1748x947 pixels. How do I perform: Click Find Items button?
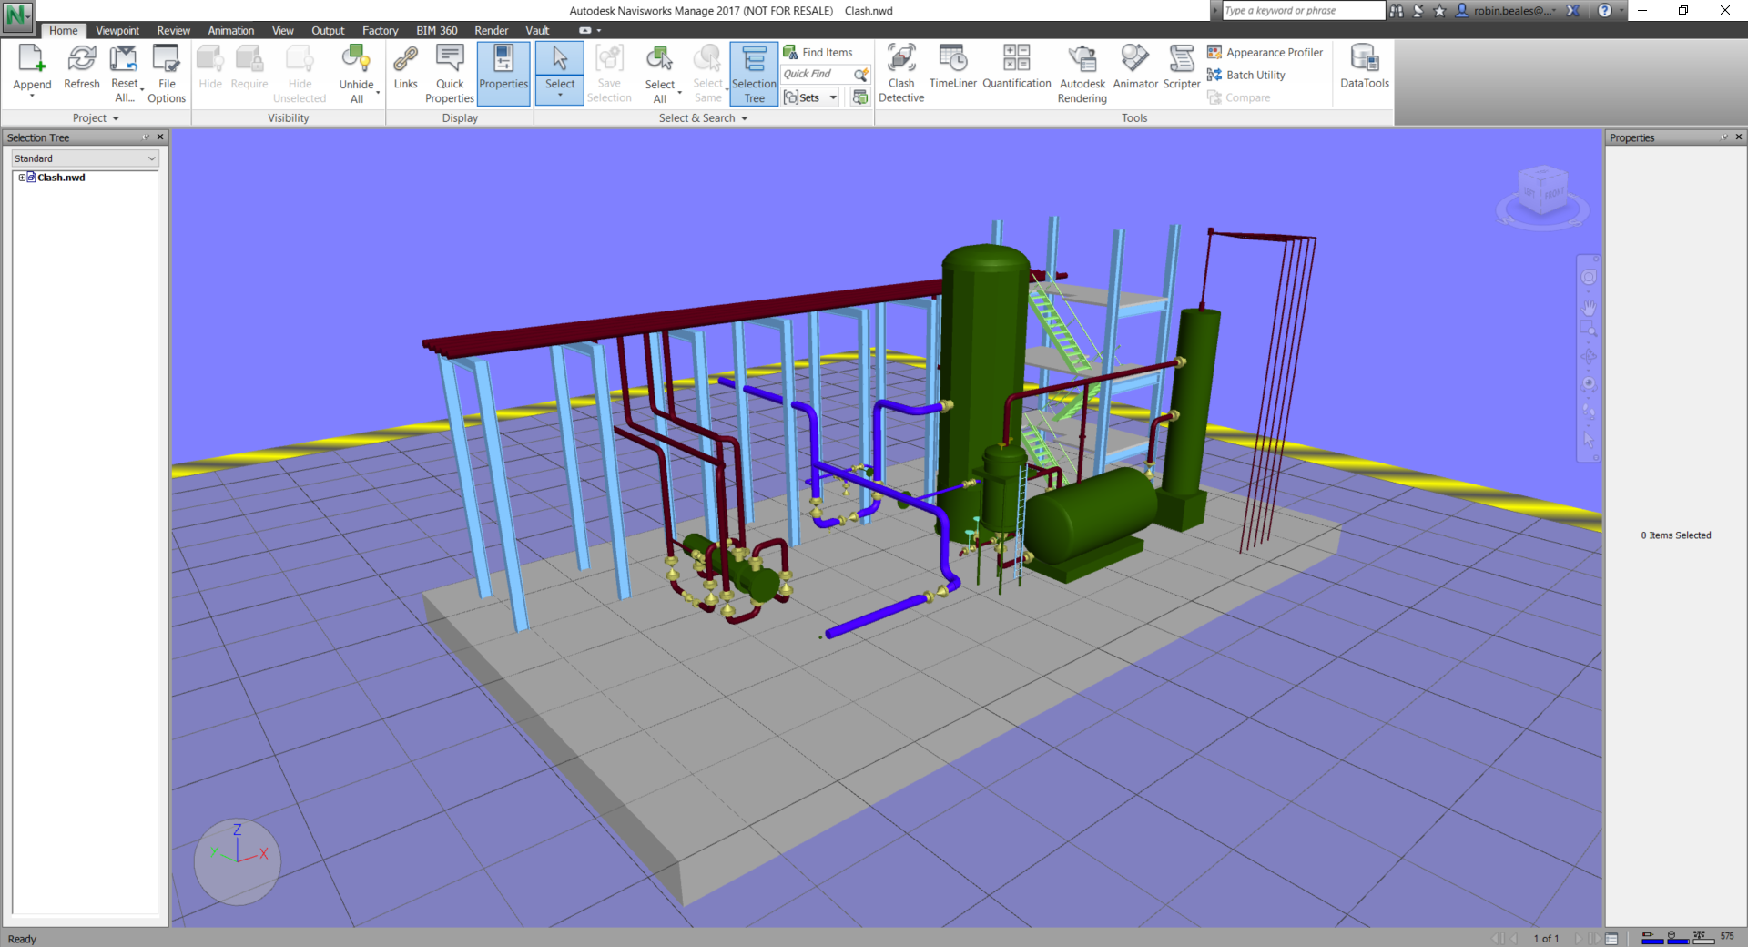coord(818,53)
